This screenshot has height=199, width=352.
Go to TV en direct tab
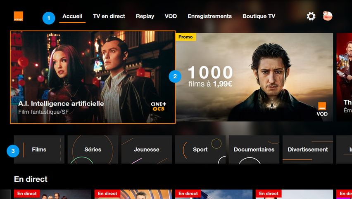109,16
